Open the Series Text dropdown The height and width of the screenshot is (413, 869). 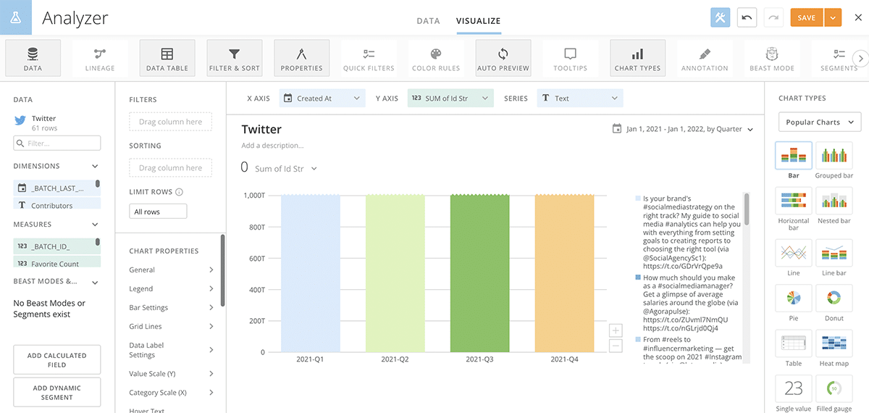click(x=580, y=99)
